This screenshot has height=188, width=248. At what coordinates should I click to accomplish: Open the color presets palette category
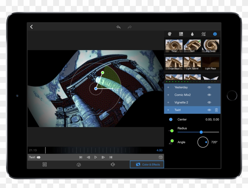(169, 34)
